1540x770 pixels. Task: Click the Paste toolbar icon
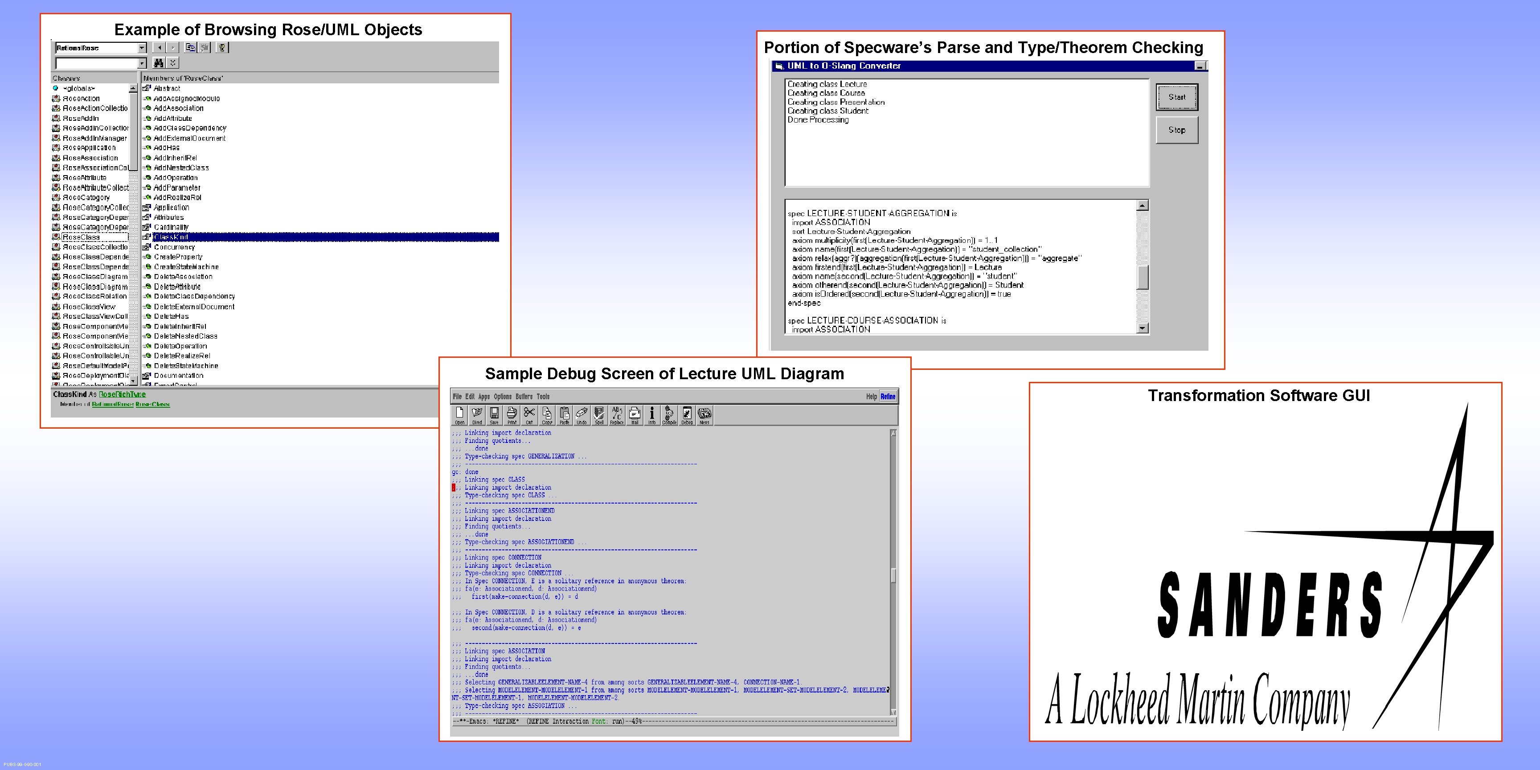(564, 414)
